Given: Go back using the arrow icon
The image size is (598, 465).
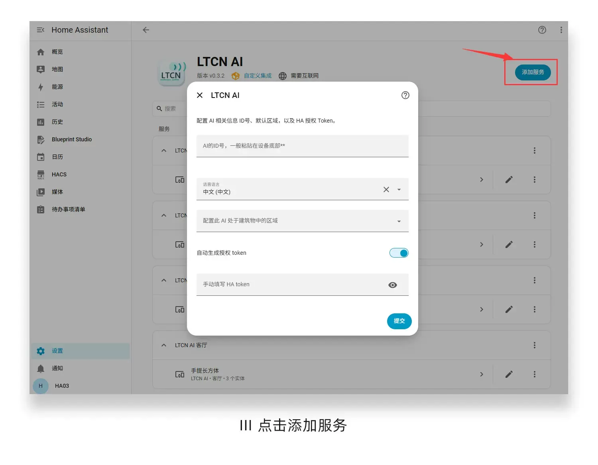Looking at the screenshot, I should tap(146, 30).
